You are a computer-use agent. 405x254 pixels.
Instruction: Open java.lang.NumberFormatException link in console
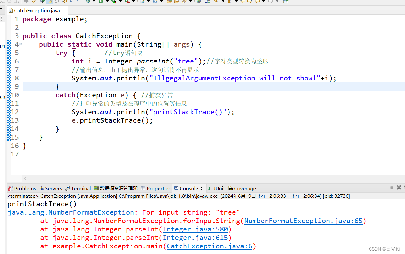tap(71, 212)
